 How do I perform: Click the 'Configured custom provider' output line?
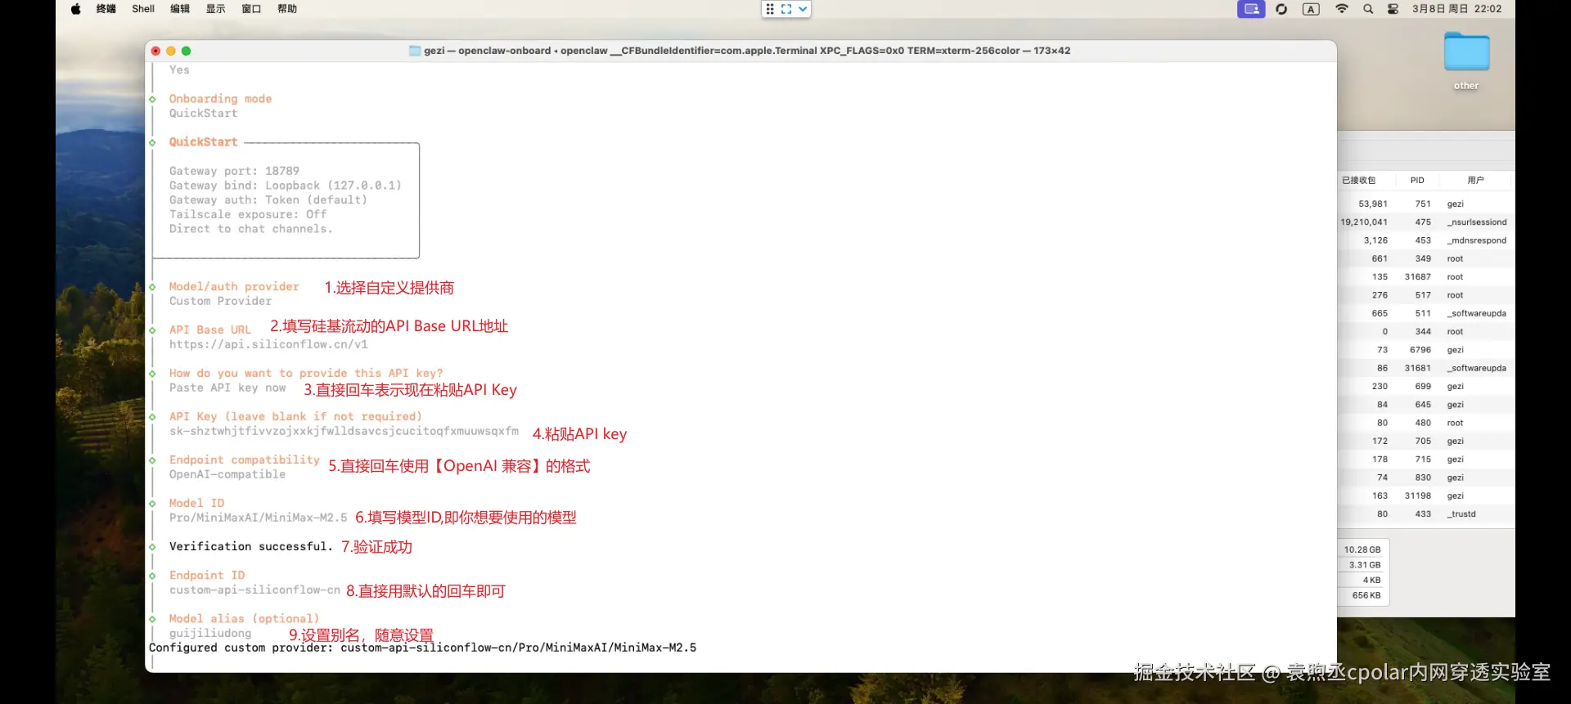point(422,648)
